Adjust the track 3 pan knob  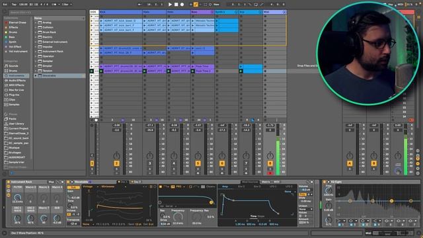click(150, 155)
